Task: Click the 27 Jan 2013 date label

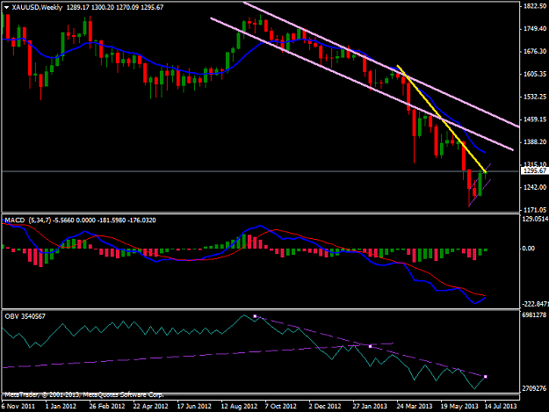Action: 370,407
